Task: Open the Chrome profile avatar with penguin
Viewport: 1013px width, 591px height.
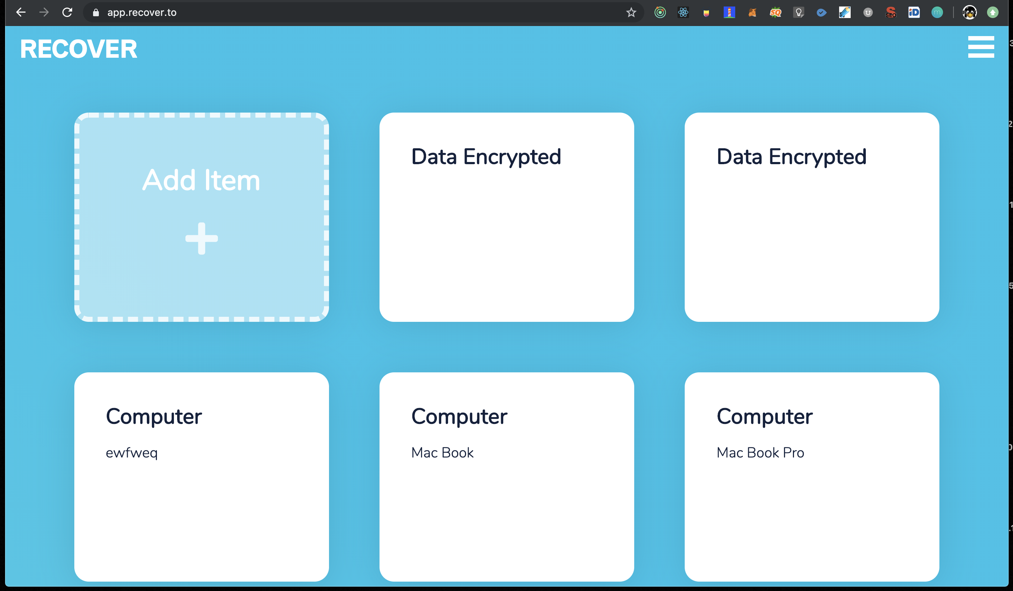Action: click(969, 13)
